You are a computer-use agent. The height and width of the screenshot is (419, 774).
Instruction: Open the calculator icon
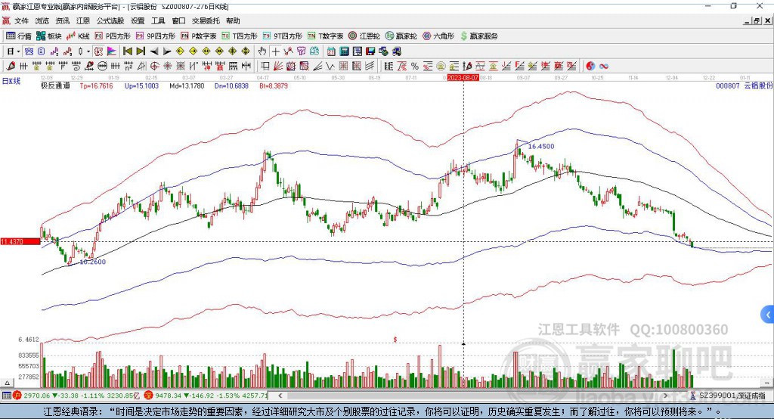345,51
